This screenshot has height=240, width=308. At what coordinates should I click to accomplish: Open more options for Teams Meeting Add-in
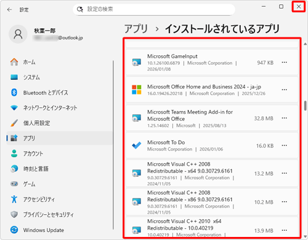[x=284, y=118]
